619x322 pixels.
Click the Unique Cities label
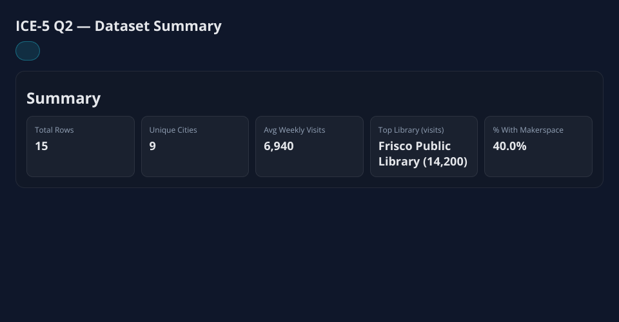coord(173,130)
